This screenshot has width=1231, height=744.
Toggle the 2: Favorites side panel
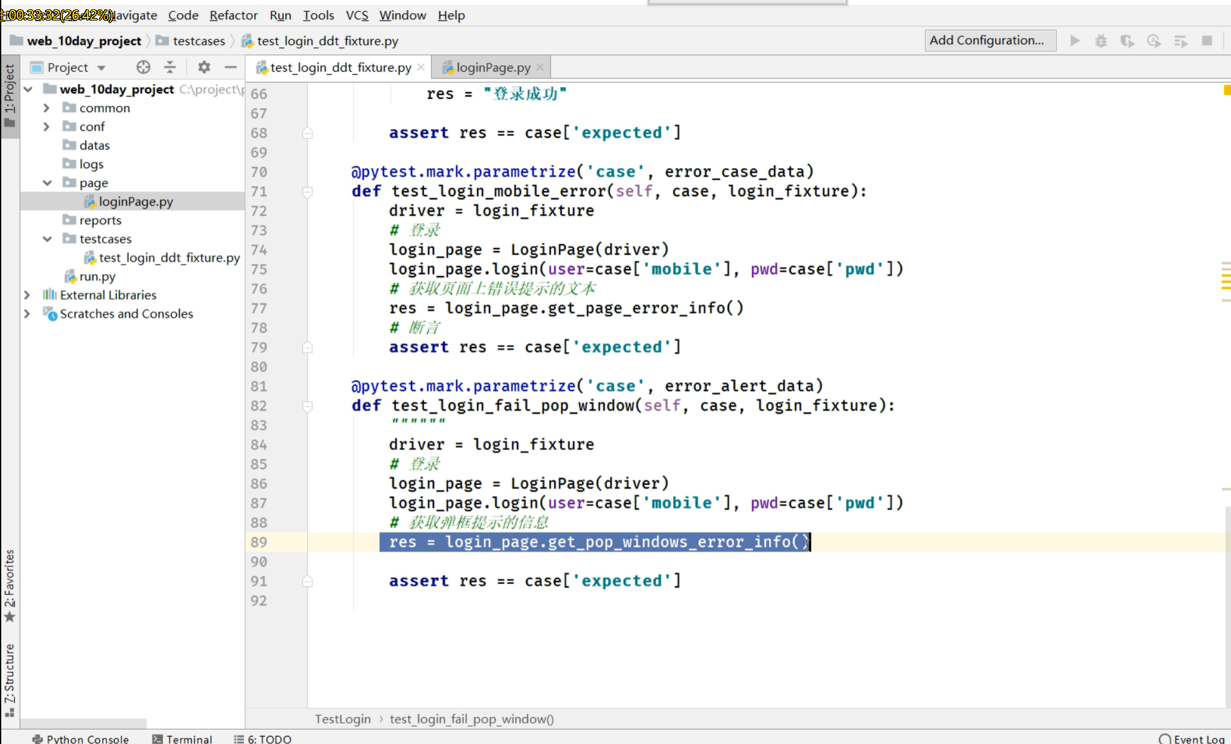[x=9, y=584]
